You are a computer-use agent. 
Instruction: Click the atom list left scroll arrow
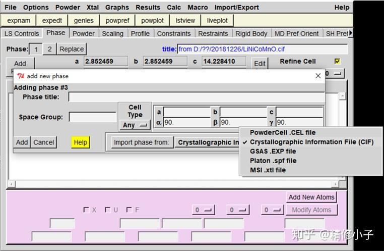click(x=12, y=184)
